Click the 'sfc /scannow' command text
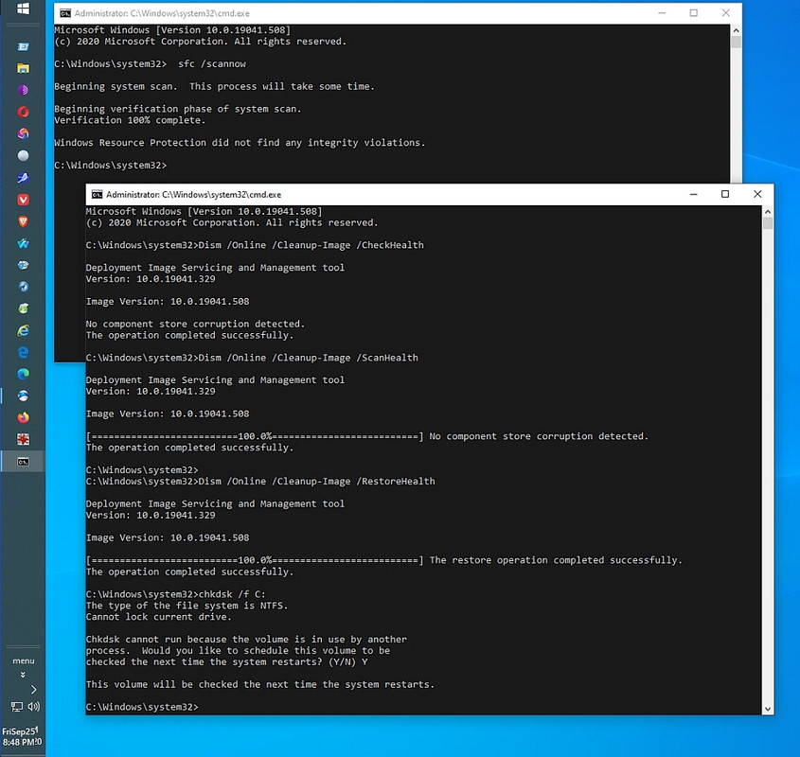 coord(212,63)
